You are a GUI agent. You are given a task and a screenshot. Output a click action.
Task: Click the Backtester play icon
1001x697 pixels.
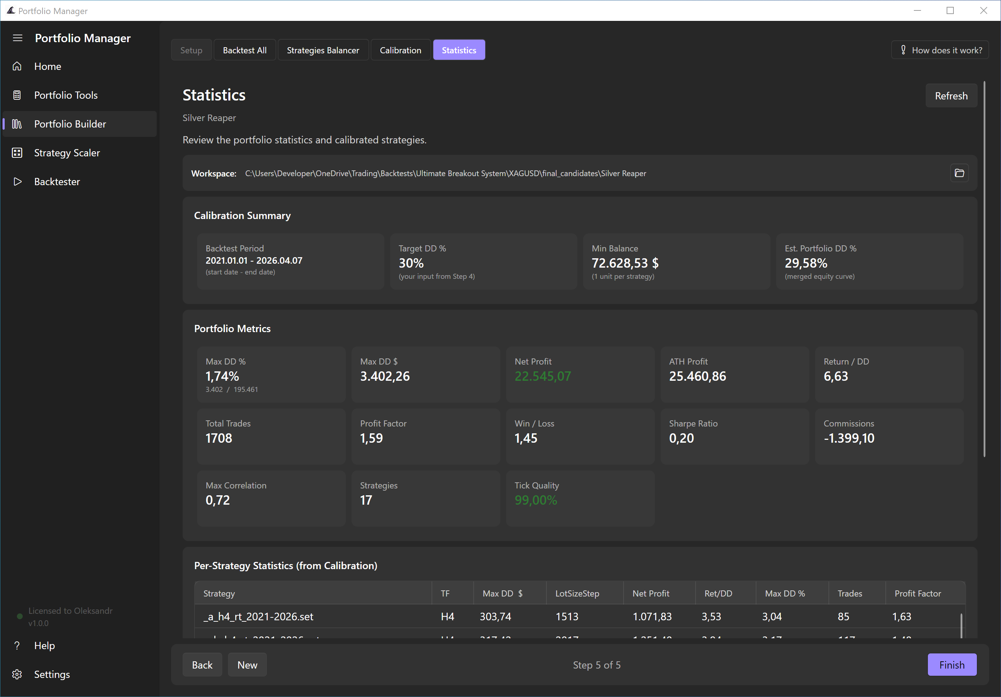point(17,181)
